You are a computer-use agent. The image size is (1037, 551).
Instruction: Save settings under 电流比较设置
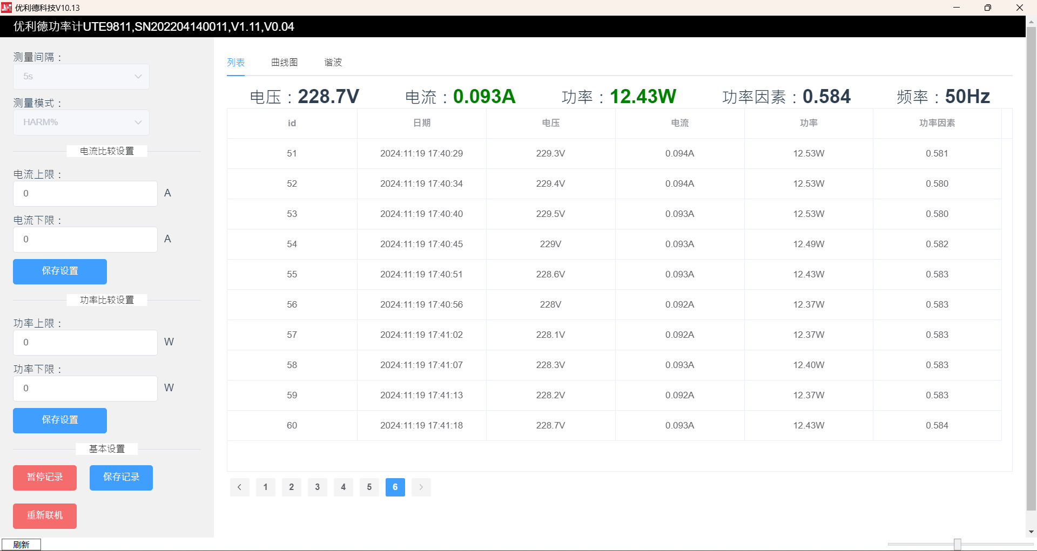tap(60, 271)
